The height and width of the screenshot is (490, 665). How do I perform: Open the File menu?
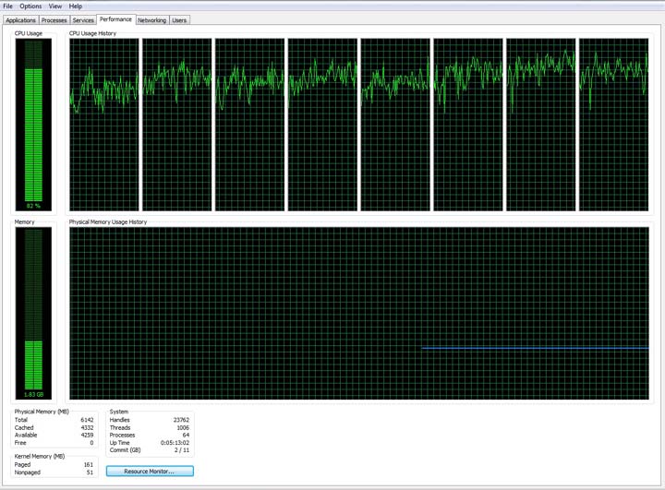click(8, 6)
